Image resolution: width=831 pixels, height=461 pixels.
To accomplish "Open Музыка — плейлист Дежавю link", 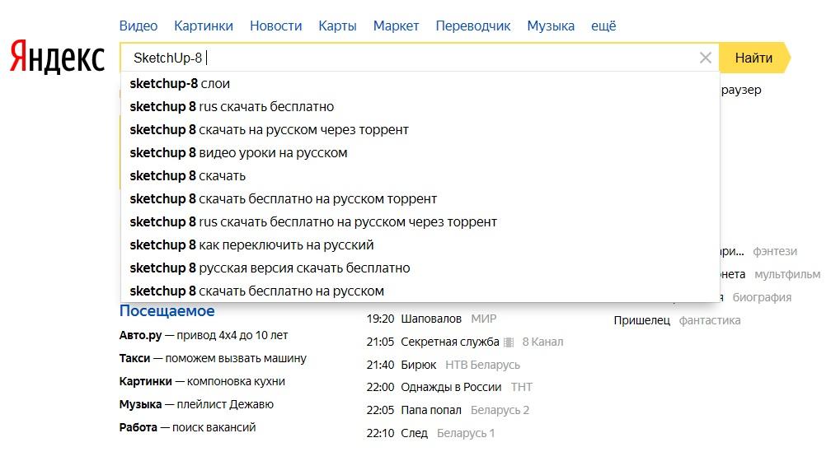I will coord(196,404).
